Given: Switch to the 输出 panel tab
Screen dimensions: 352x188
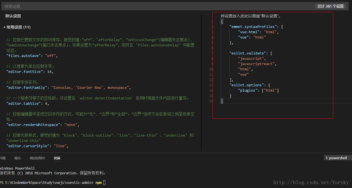Looking at the screenshot, I should (18, 158).
